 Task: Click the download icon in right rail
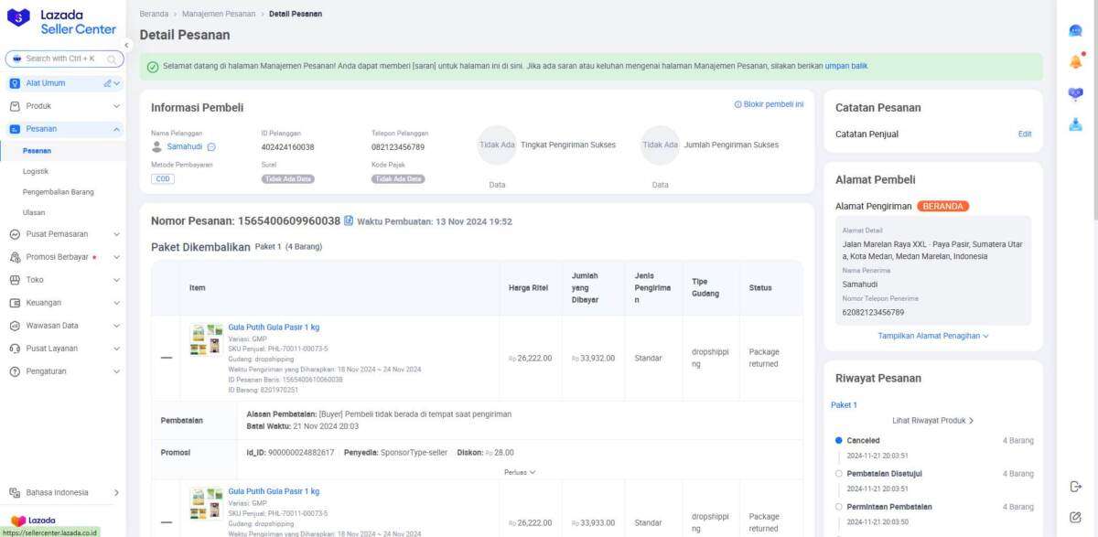1075,125
